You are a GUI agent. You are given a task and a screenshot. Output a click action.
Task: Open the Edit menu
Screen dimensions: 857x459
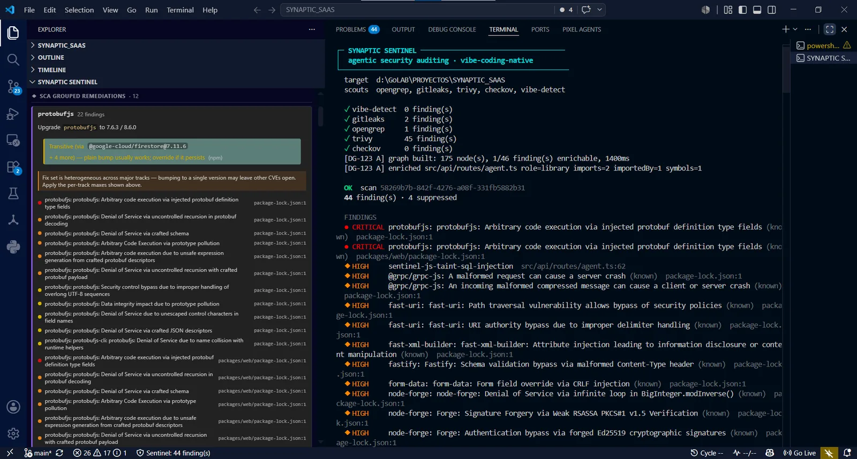(50, 10)
